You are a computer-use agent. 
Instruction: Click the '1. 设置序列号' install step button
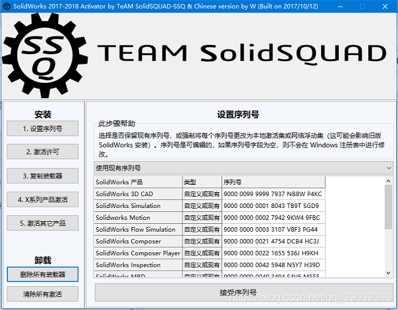pyautogui.click(x=42, y=129)
